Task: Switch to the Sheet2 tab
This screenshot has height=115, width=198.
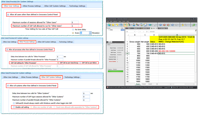Action: [144, 84]
